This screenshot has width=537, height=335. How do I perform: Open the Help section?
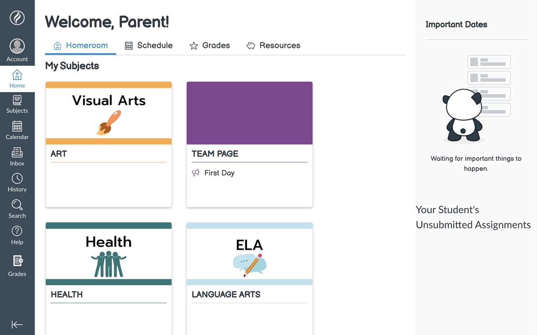[17, 235]
